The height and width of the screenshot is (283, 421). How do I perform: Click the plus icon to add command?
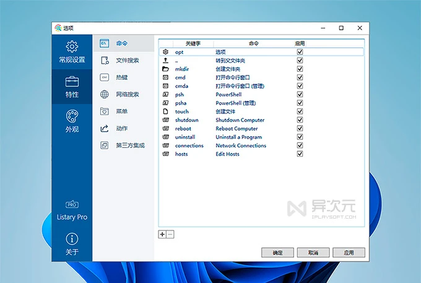[162, 234]
